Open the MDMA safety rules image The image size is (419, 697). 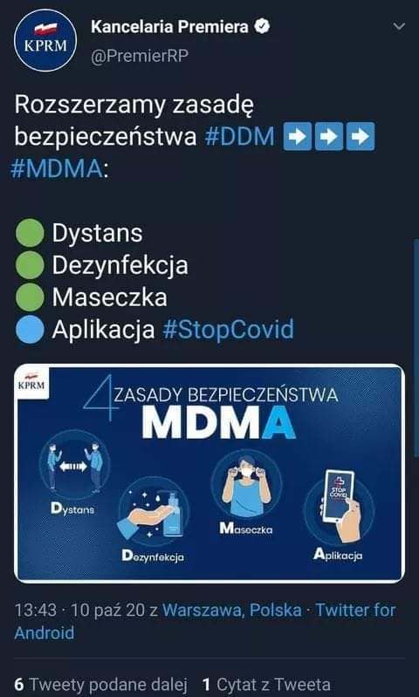tap(209, 474)
